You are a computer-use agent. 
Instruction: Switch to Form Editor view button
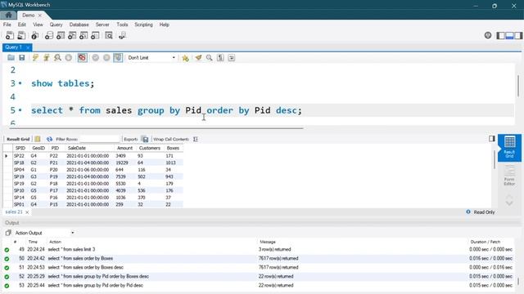[x=509, y=176]
